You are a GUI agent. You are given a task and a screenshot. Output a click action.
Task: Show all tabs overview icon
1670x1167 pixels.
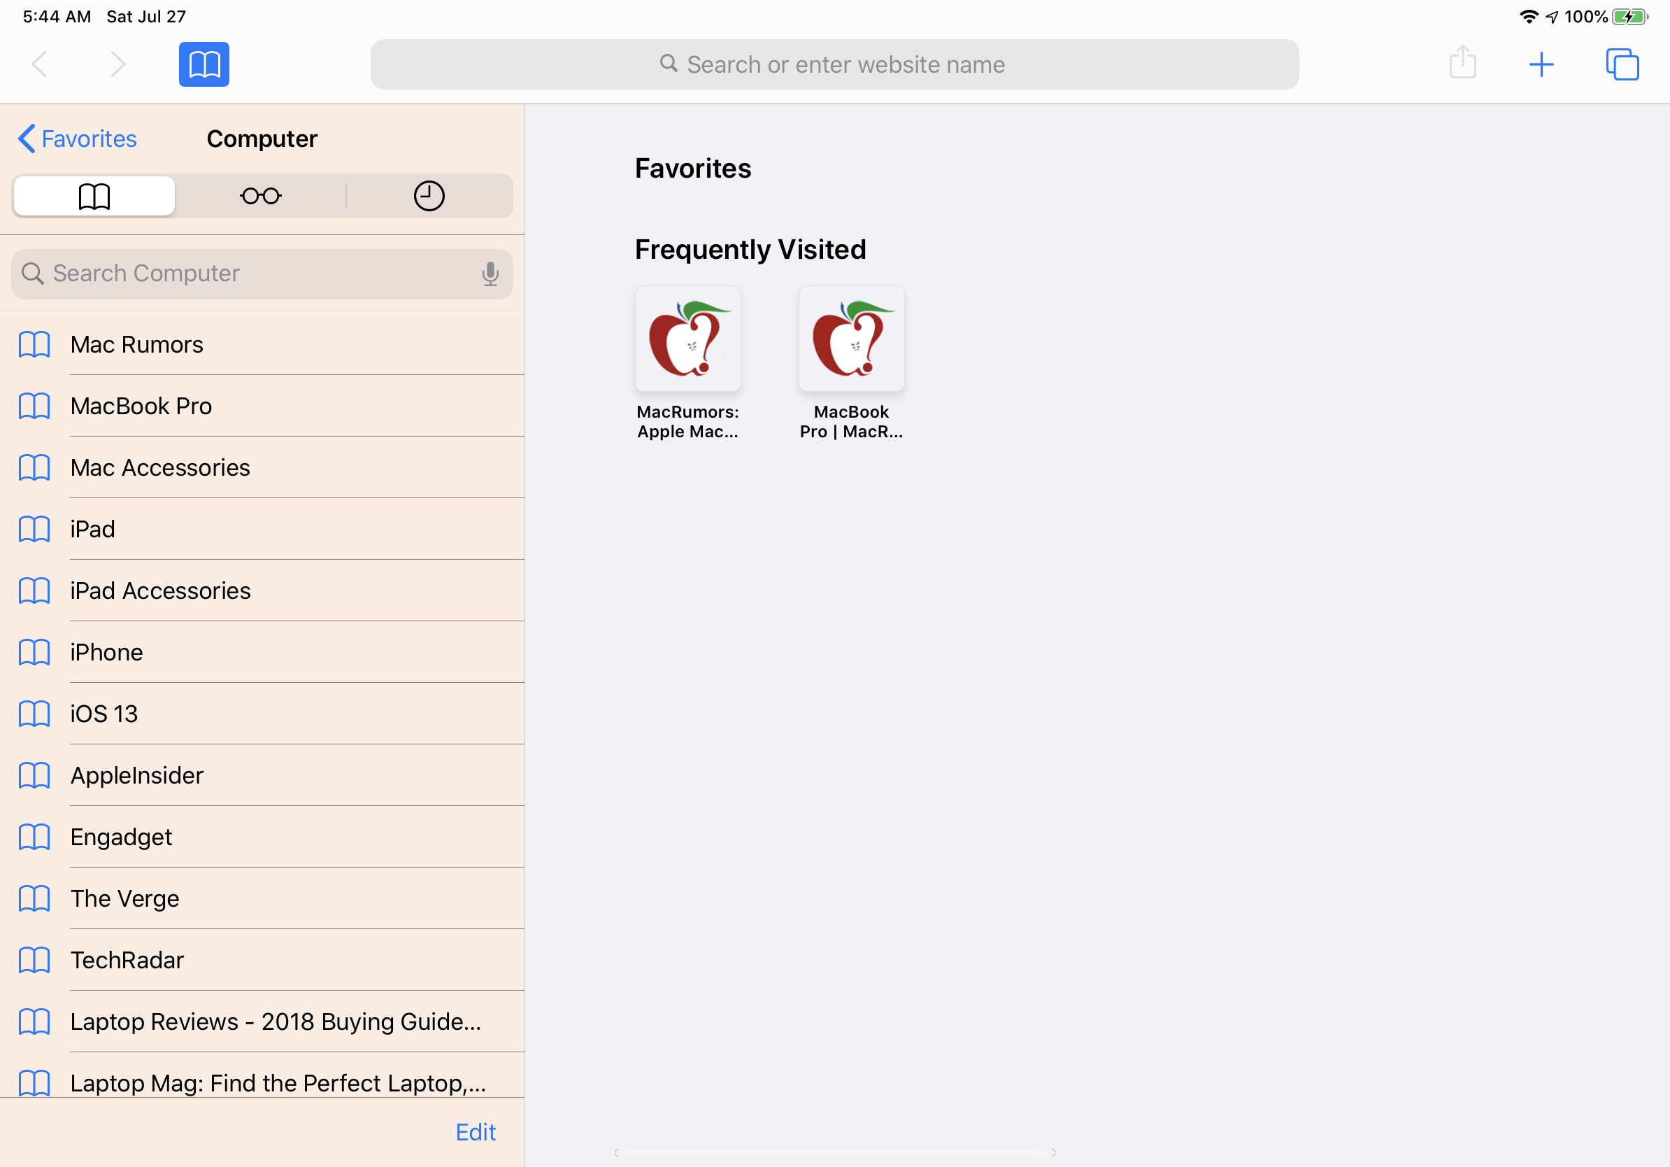coord(1621,65)
